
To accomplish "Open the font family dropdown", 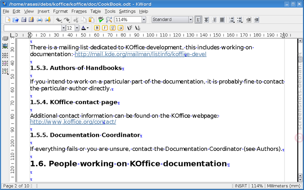I will (63, 28).
